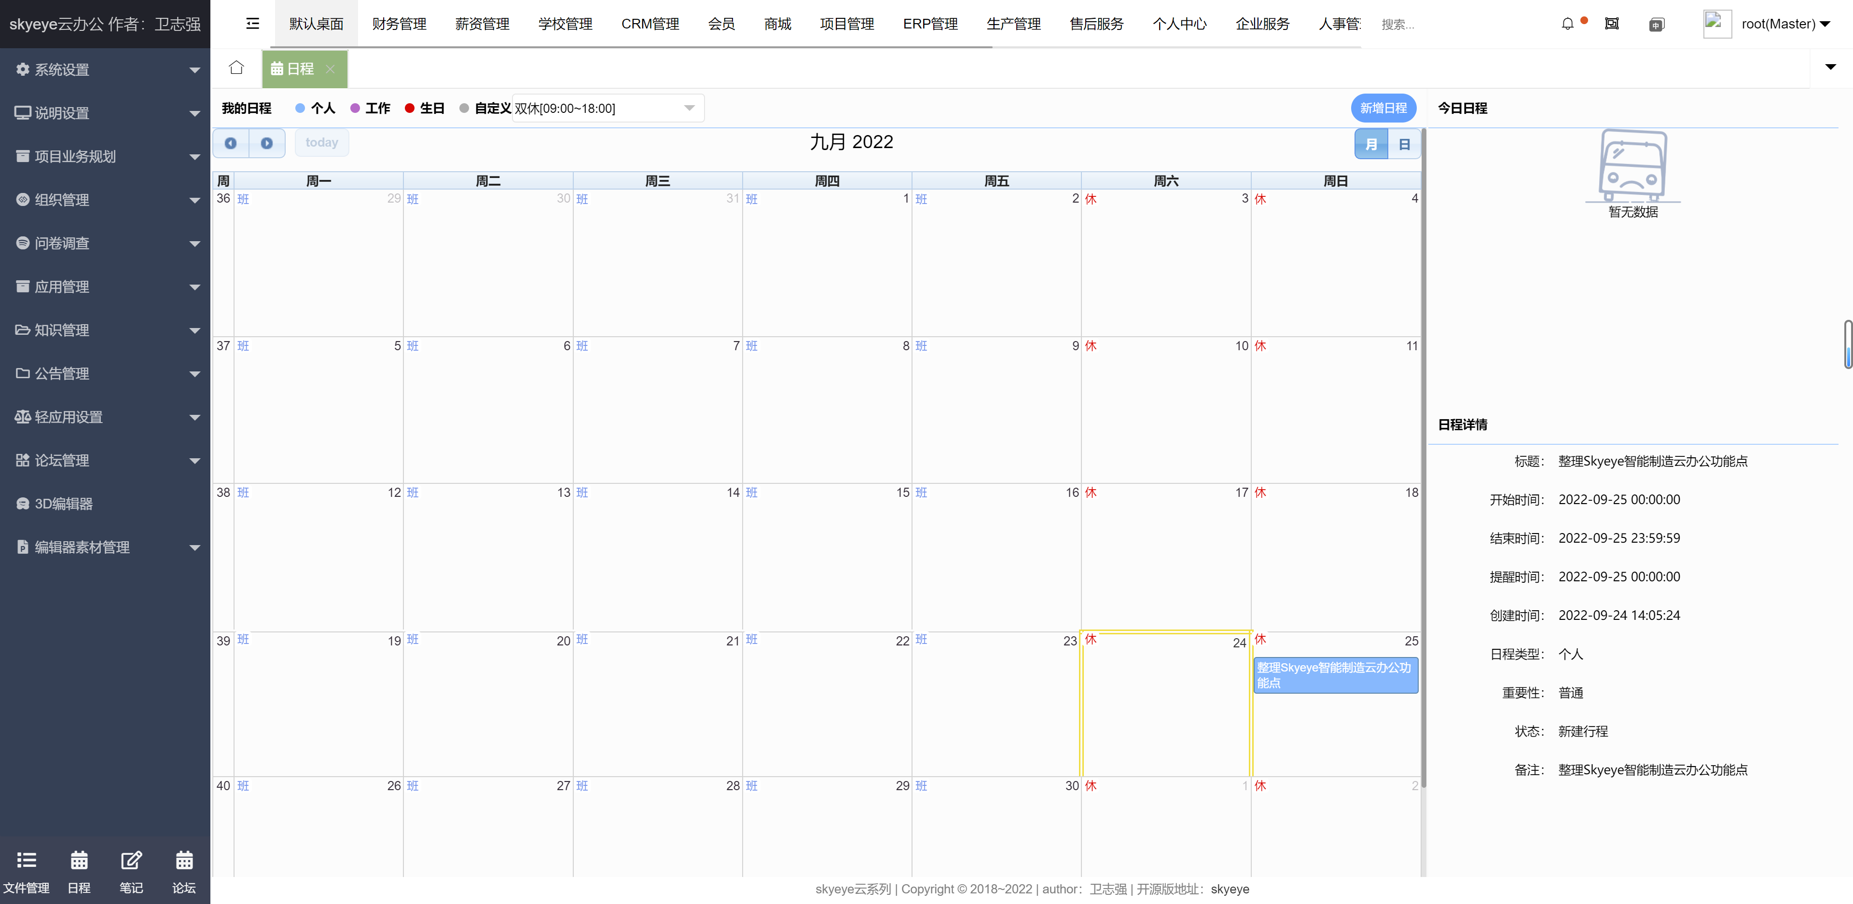Click the notification bell icon
Screen dimensions: 1853x904
pyautogui.click(x=1567, y=24)
